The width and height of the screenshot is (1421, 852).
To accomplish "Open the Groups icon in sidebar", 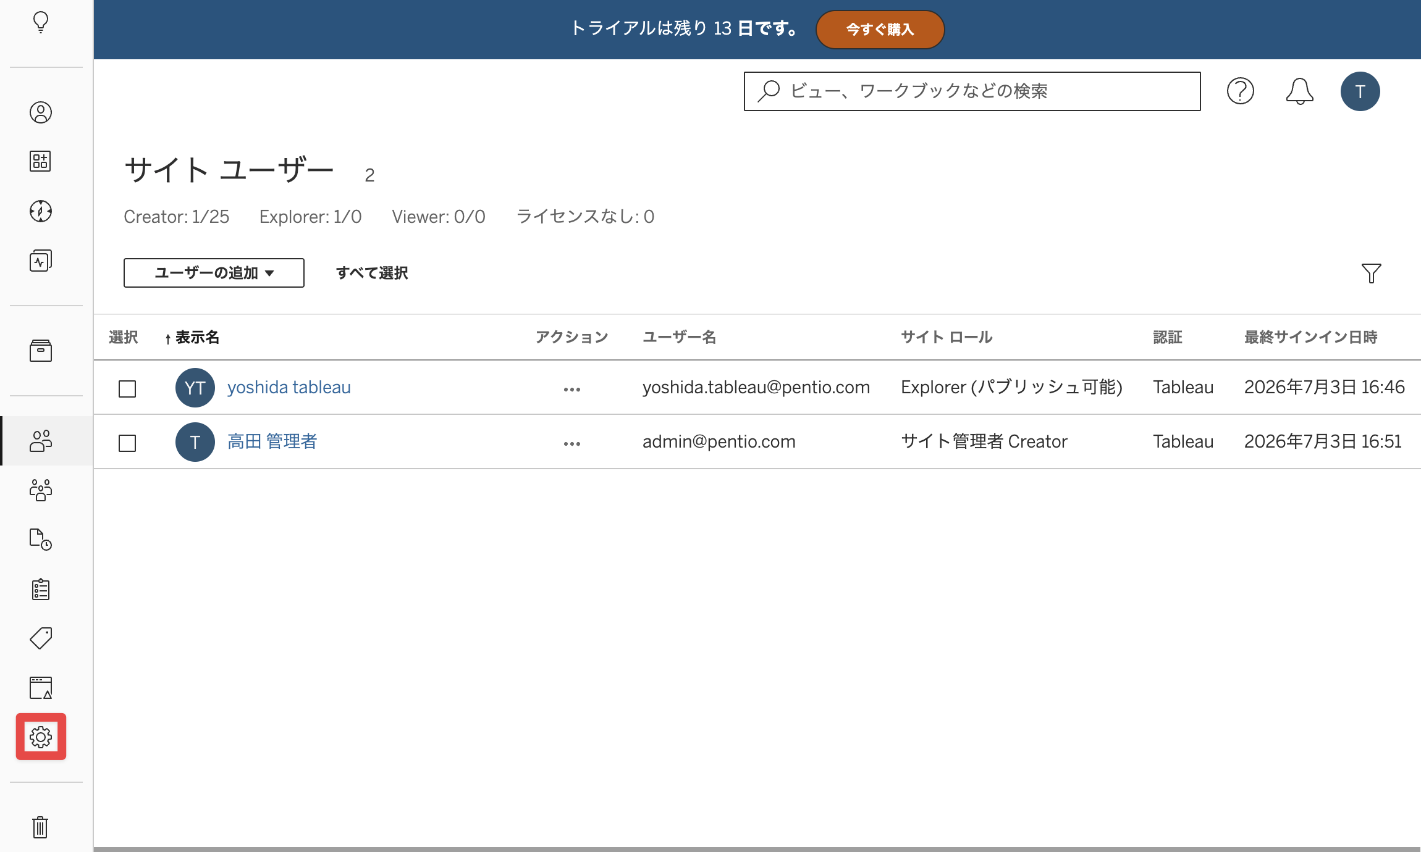I will coord(41,490).
